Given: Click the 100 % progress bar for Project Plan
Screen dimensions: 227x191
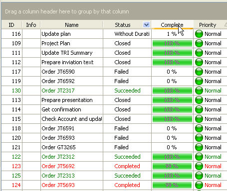Looking at the screenshot, I should (x=172, y=43).
